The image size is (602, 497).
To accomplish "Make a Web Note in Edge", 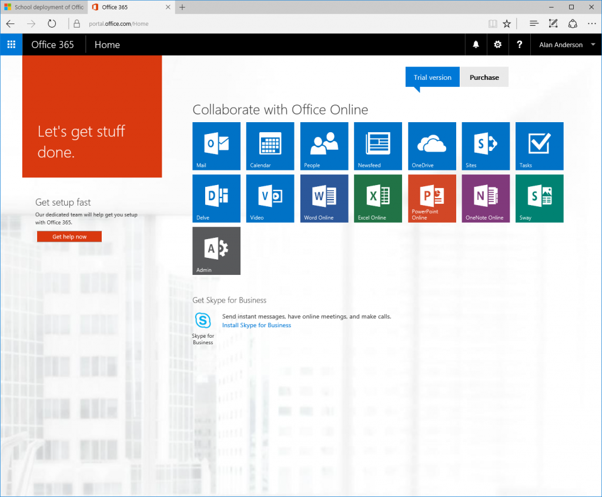I will (553, 24).
